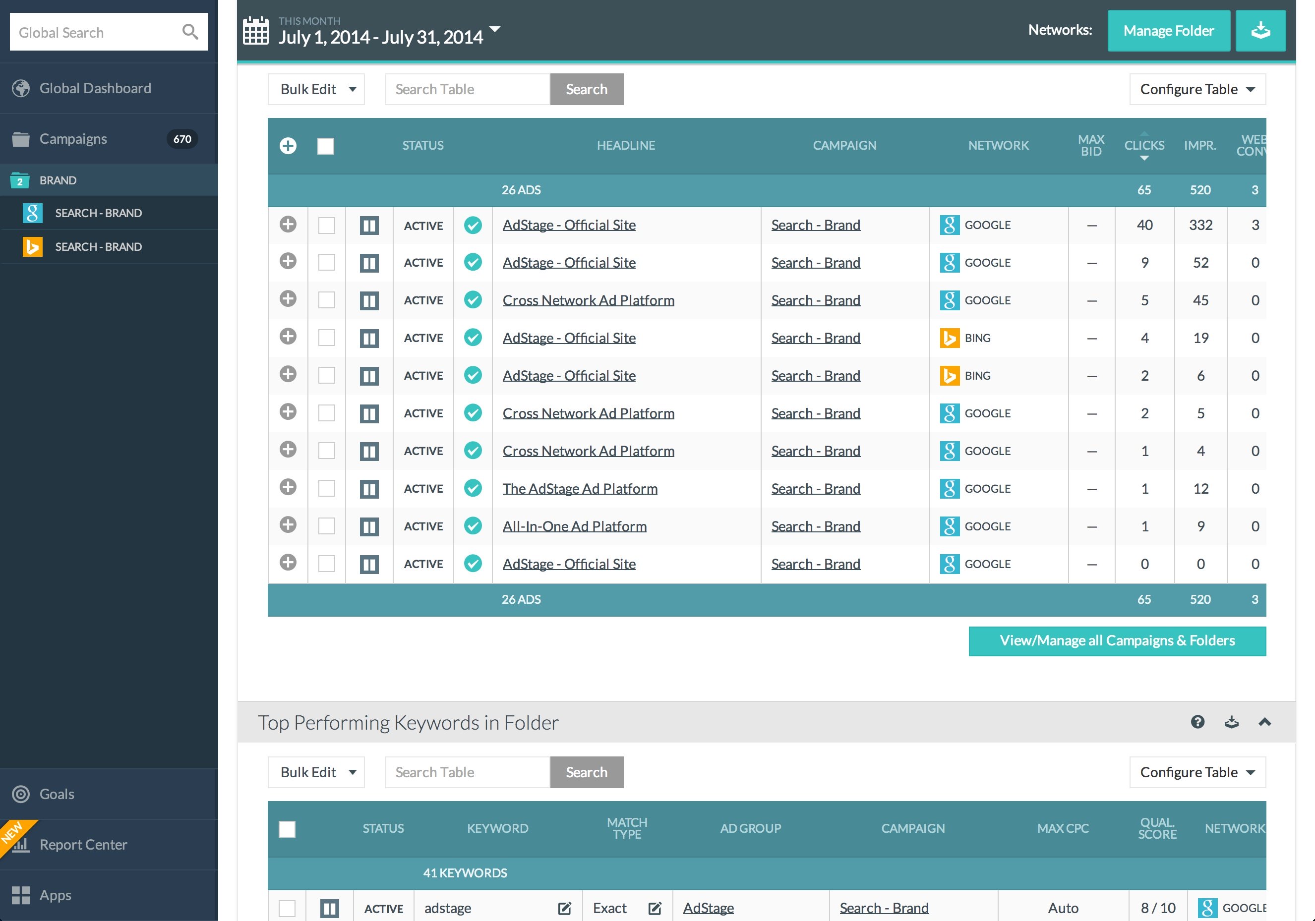Click View/Manage all Campaigns & Folders
The height and width of the screenshot is (921, 1315).
[1116, 640]
